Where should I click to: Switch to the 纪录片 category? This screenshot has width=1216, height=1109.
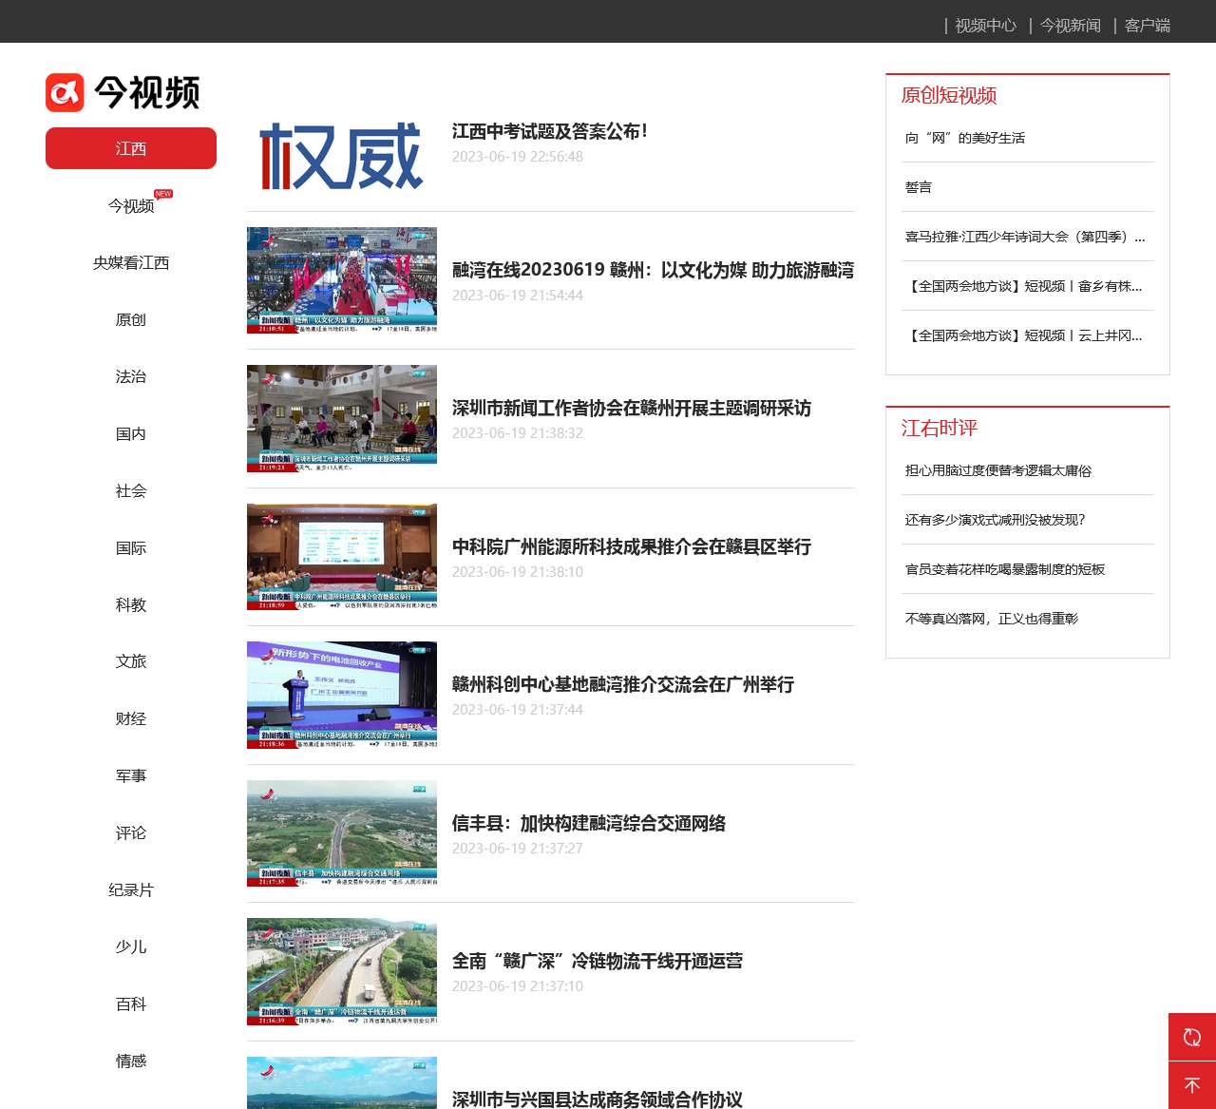(x=131, y=890)
